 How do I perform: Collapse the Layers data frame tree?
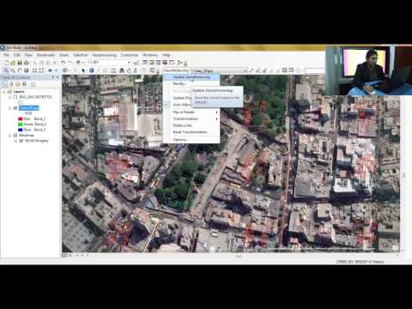4,92
